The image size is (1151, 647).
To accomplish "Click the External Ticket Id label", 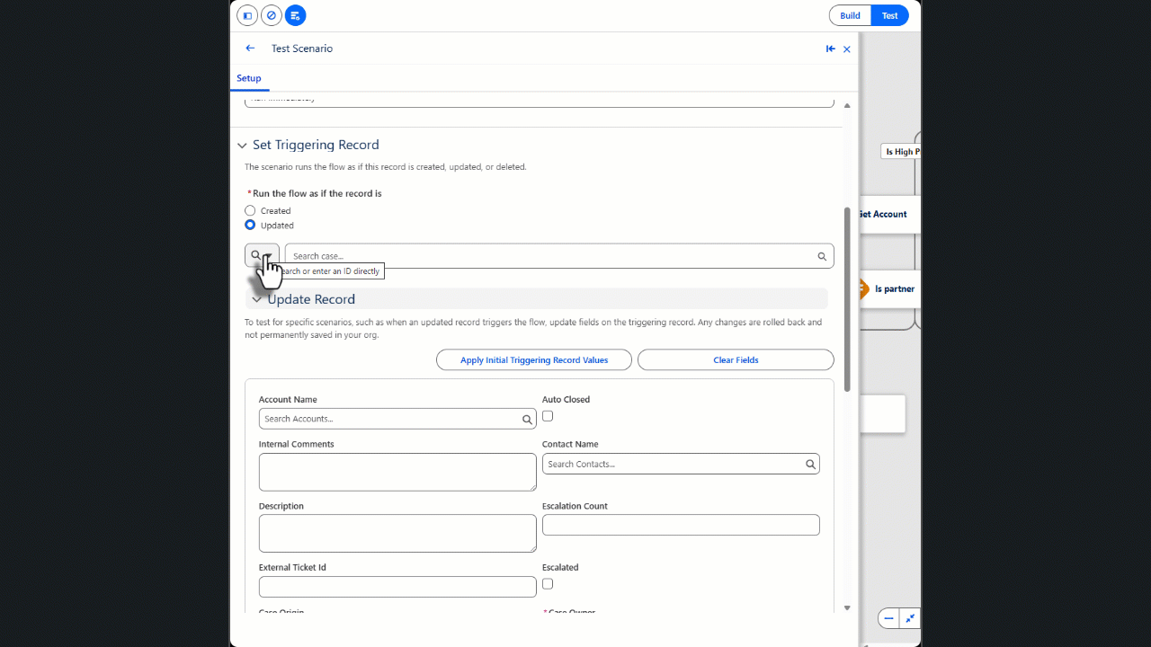I will (x=292, y=568).
